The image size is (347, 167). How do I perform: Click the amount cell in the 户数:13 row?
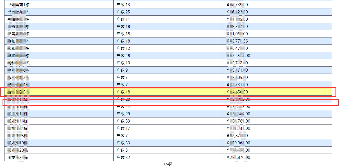(x=277, y=5)
